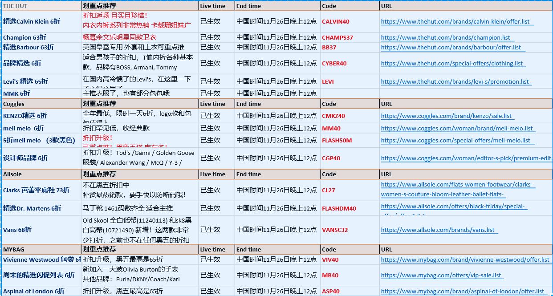Click the Levi's 精选 65折 cell
Image resolution: width=553 pixels, height=296 pixels.
click(x=41, y=81)
